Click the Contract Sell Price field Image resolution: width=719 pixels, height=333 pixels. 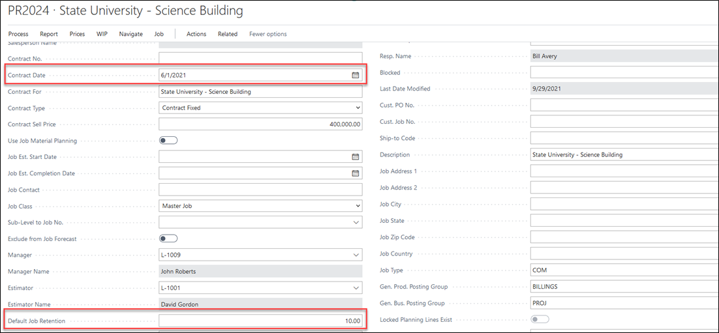point(260,124)
